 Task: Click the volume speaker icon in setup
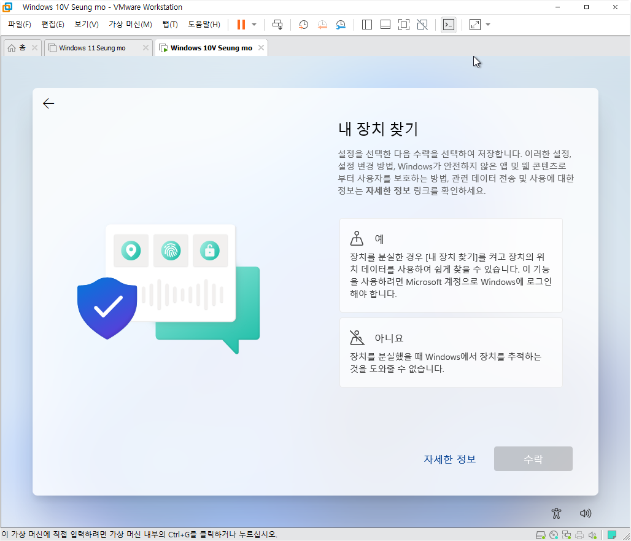click(586, 513)
